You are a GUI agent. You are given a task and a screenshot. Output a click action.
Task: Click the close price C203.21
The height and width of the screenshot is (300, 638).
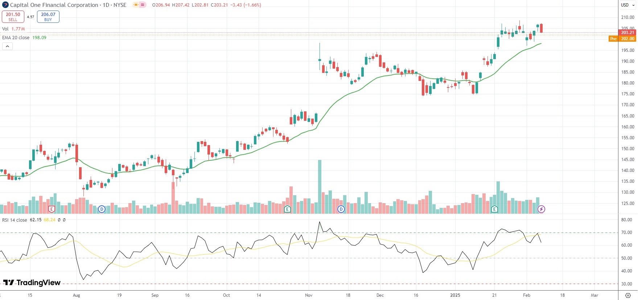[220, 5]
